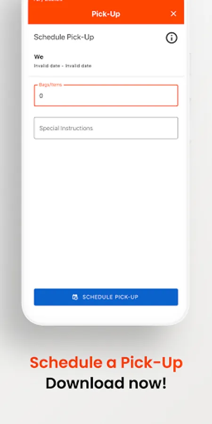The height and width of the screenshot is (424, 212).
Task: Focus the Bags/Items input field
Action: [x=106, y=96]
